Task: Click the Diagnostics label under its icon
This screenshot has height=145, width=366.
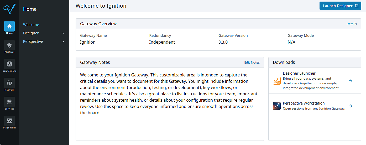Action: coord(9,128)
